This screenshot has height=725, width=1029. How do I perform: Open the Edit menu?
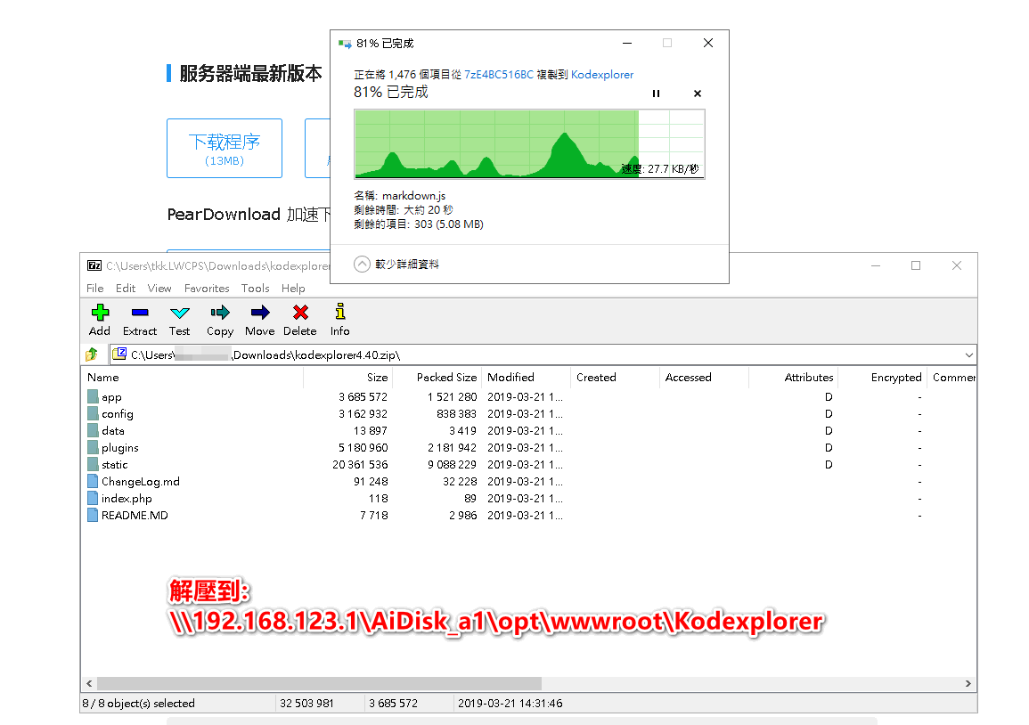pyautogui.click(x=126, y=288)
